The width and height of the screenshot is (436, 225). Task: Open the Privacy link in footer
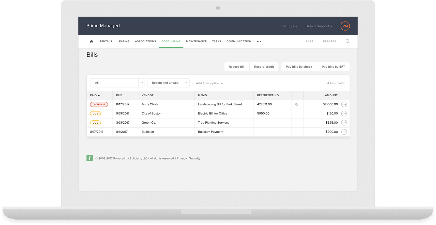click(x=182, y=158)
